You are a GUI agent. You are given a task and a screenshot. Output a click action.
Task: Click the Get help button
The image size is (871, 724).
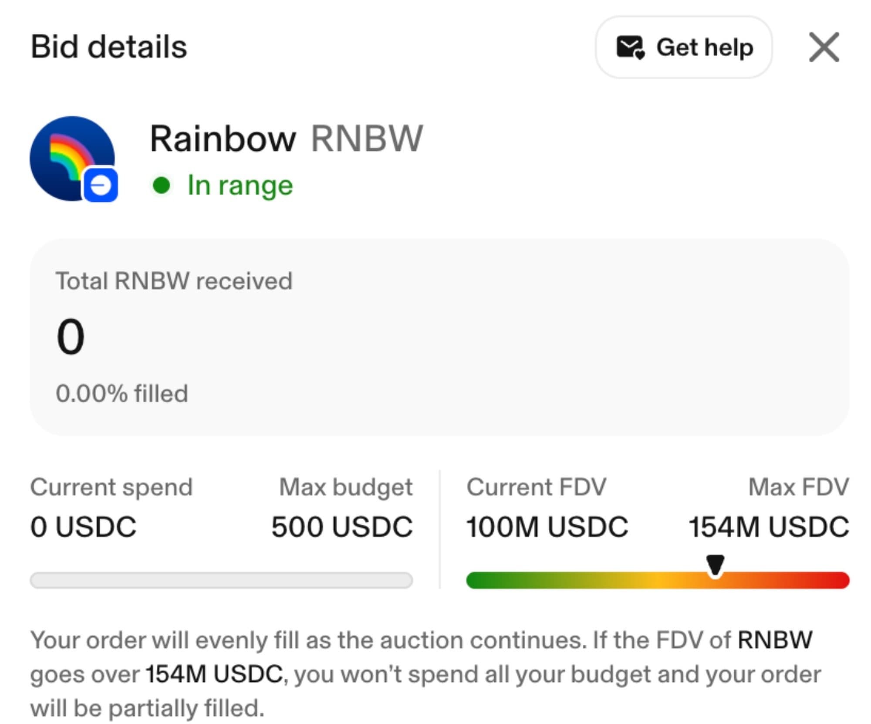tap(683, 47)
